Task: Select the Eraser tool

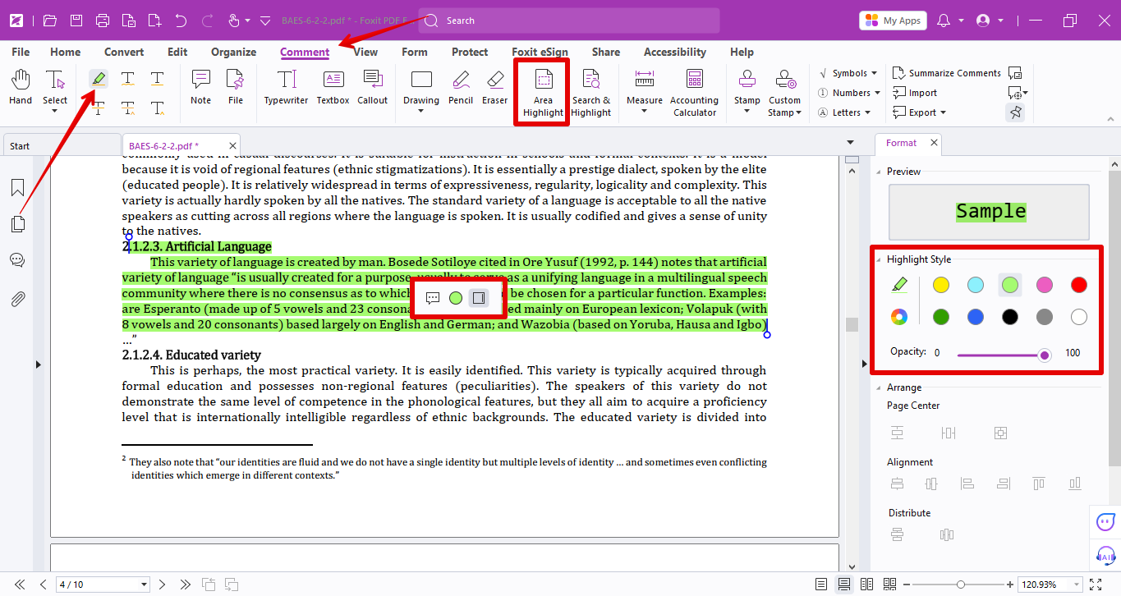Action: [x=494, y=88]
